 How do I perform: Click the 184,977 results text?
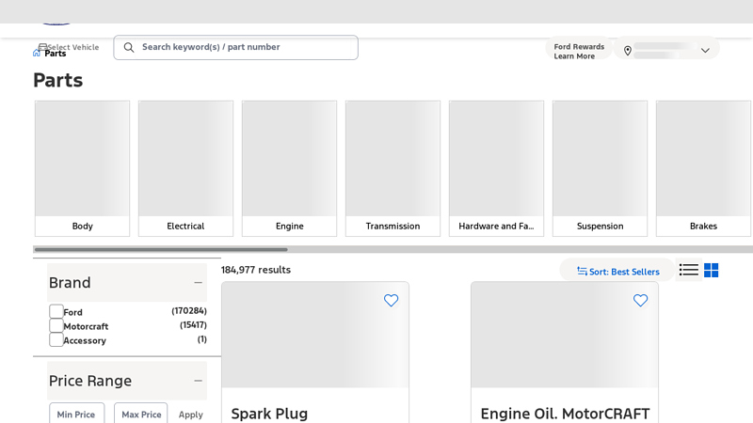256,270
